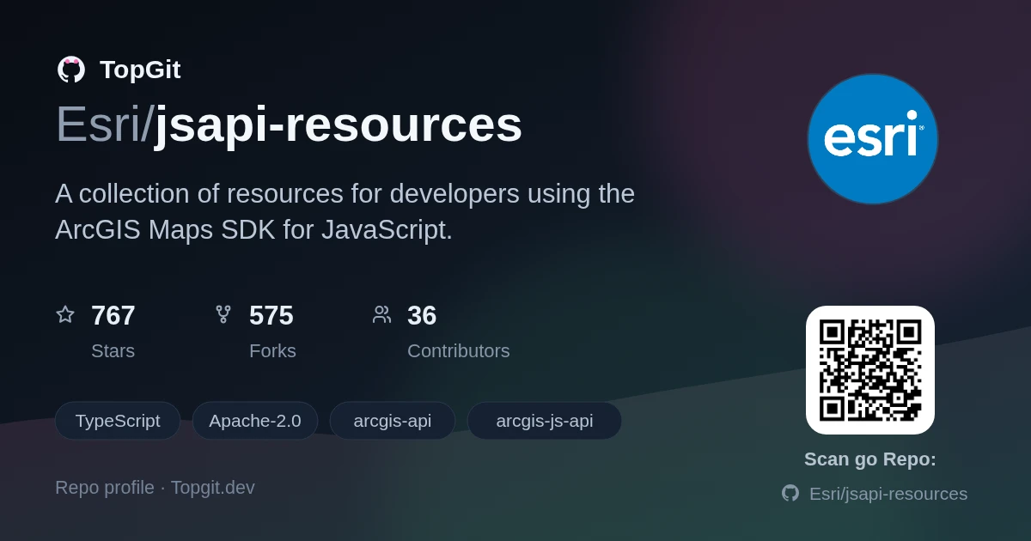Click the 36 contributors count
Screen dimensions: 1031x541
[x=422, y=315]
